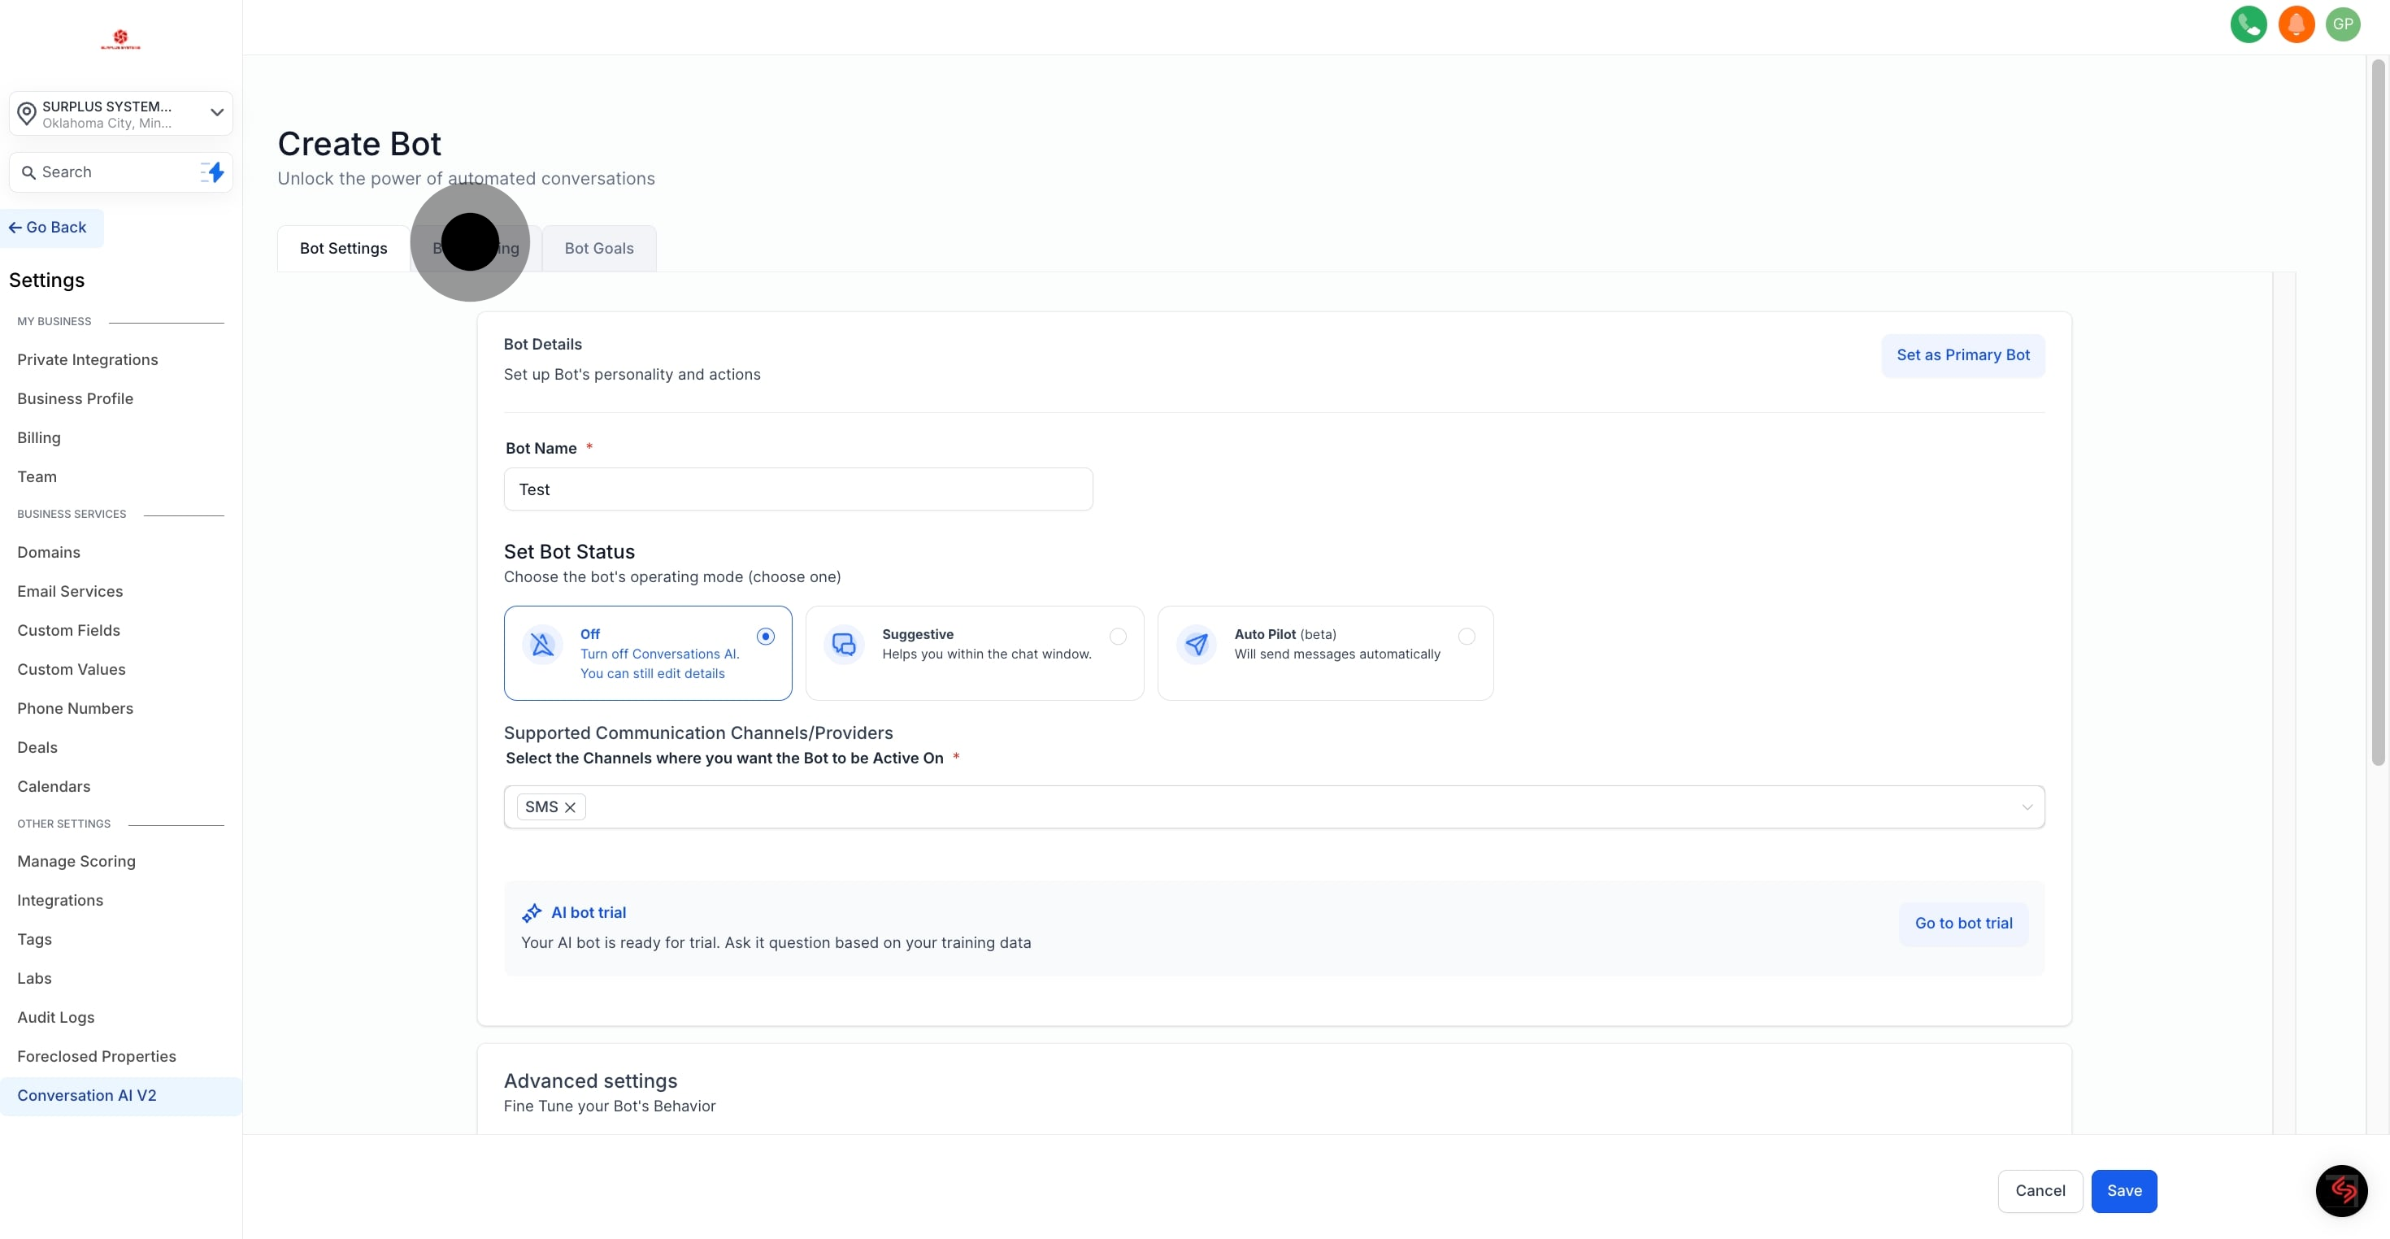The image size is (2390, 1239).
Task: Click the lightning bolt quick actions icon
Action: click(x=215, y=172)
